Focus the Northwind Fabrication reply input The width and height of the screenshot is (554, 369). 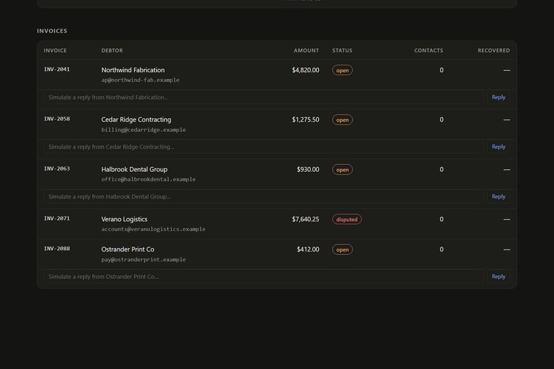click(263, 97)
